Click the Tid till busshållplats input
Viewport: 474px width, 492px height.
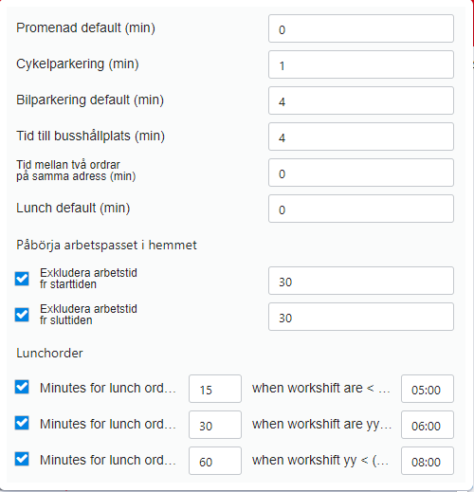[361, 137]
